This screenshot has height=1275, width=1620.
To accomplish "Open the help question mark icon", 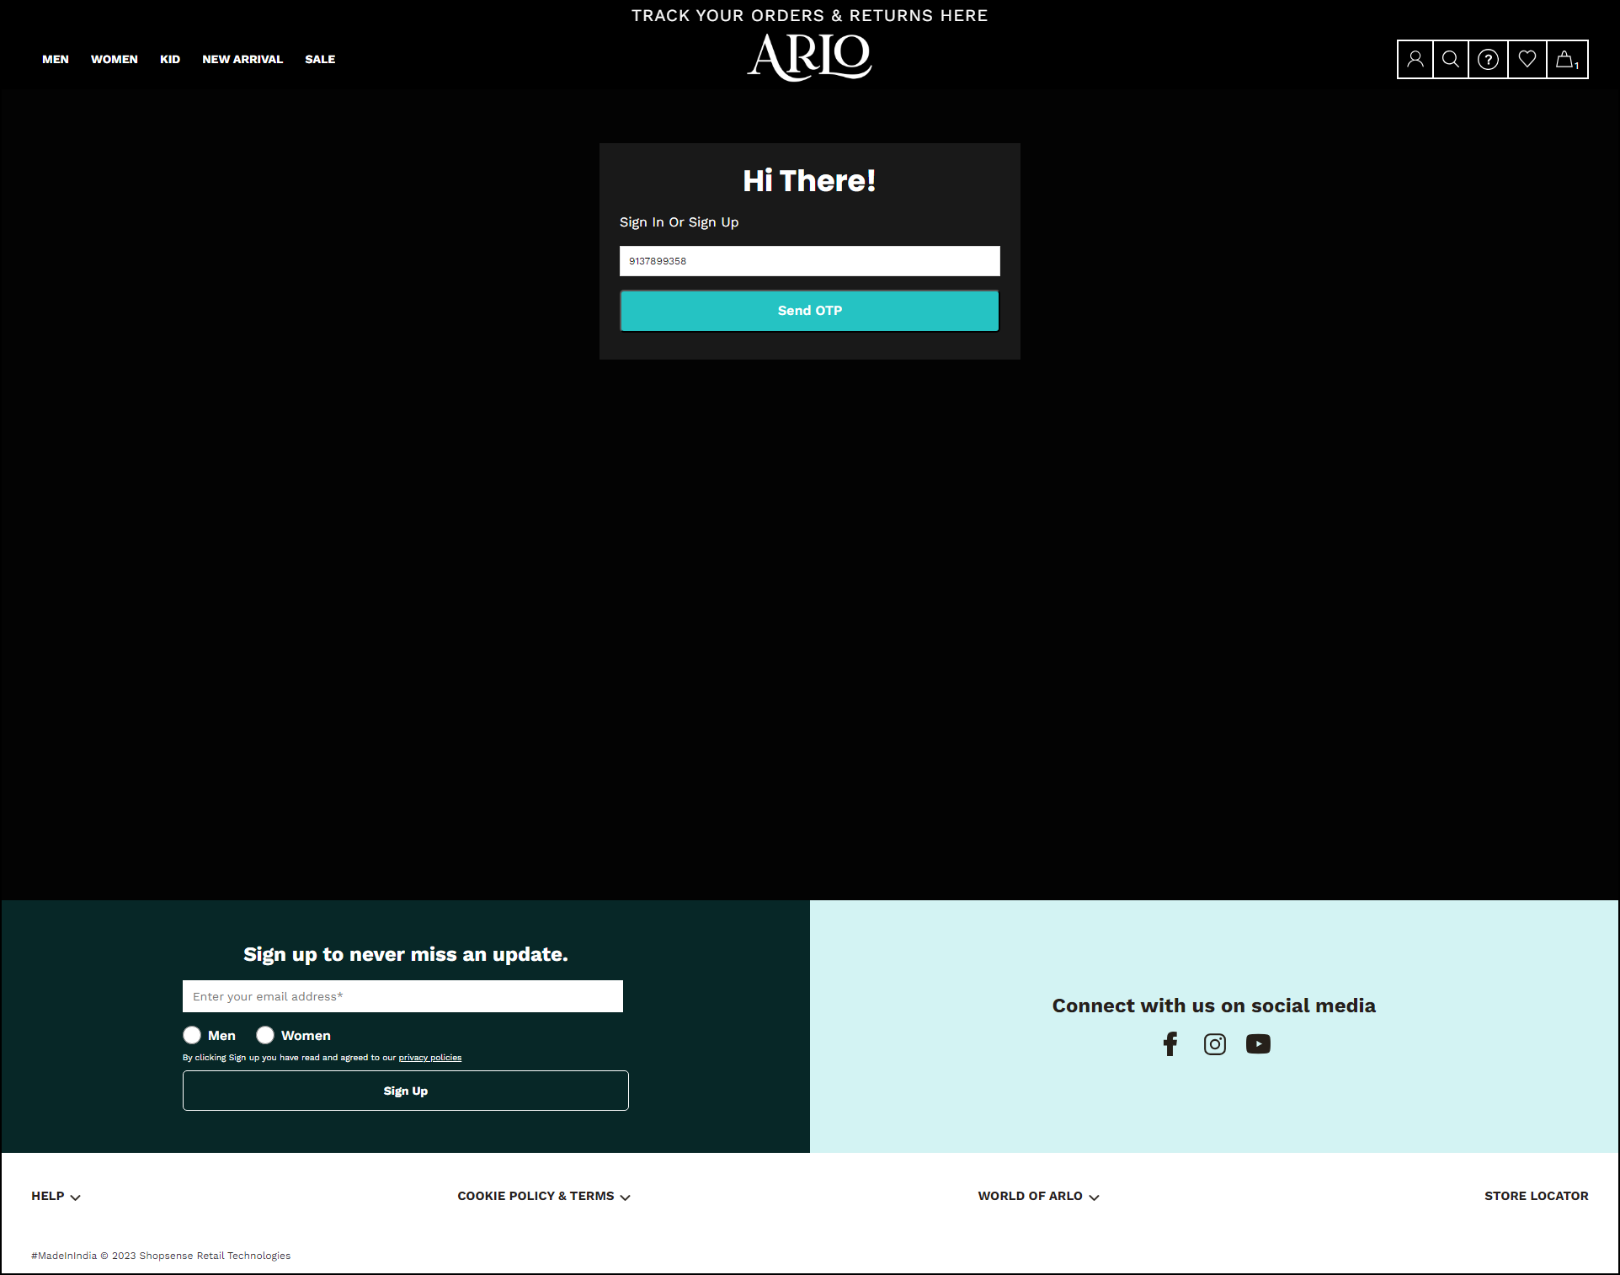I will 1489,59.
